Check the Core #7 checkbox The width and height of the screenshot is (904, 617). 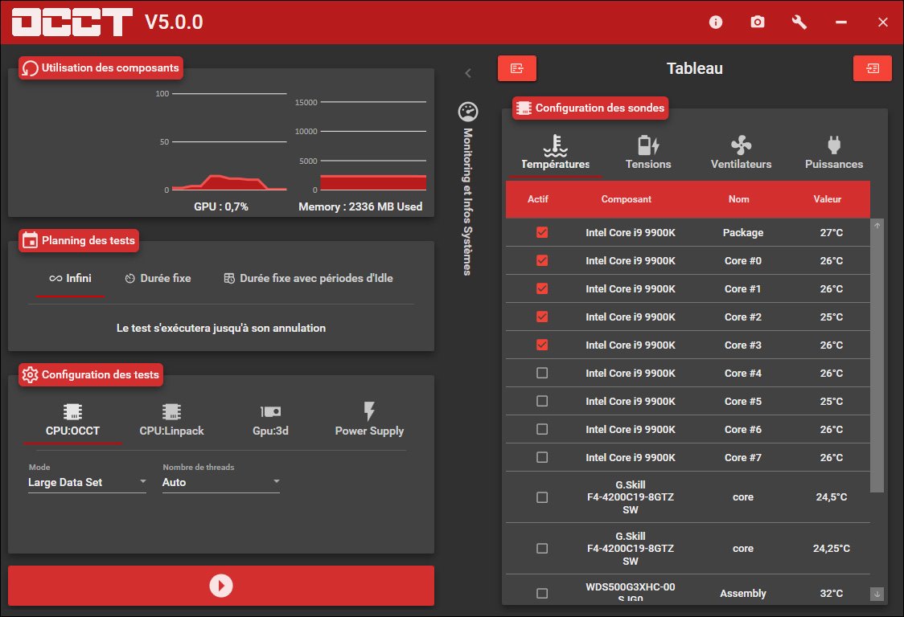[x=542, y=457]
